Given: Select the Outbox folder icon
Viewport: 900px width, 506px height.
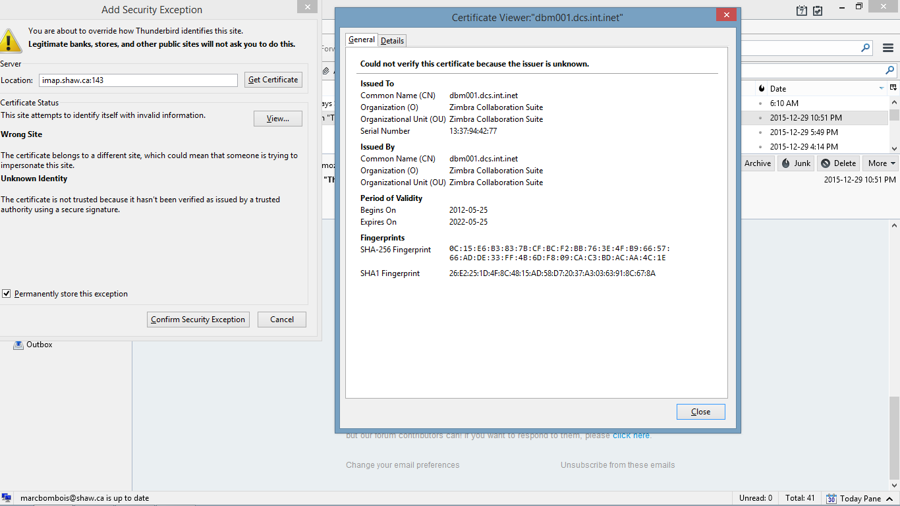Looking at the screenshot, I should coord(18,345).
